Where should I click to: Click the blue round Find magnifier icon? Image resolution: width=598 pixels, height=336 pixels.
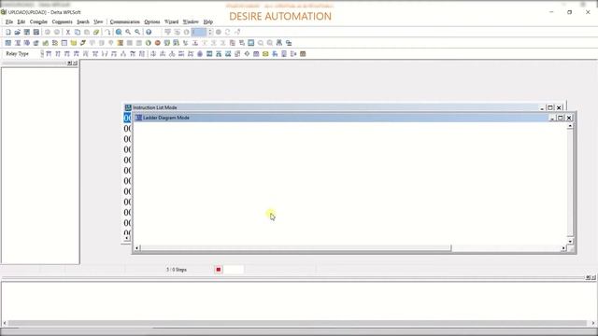click(119, 32)
